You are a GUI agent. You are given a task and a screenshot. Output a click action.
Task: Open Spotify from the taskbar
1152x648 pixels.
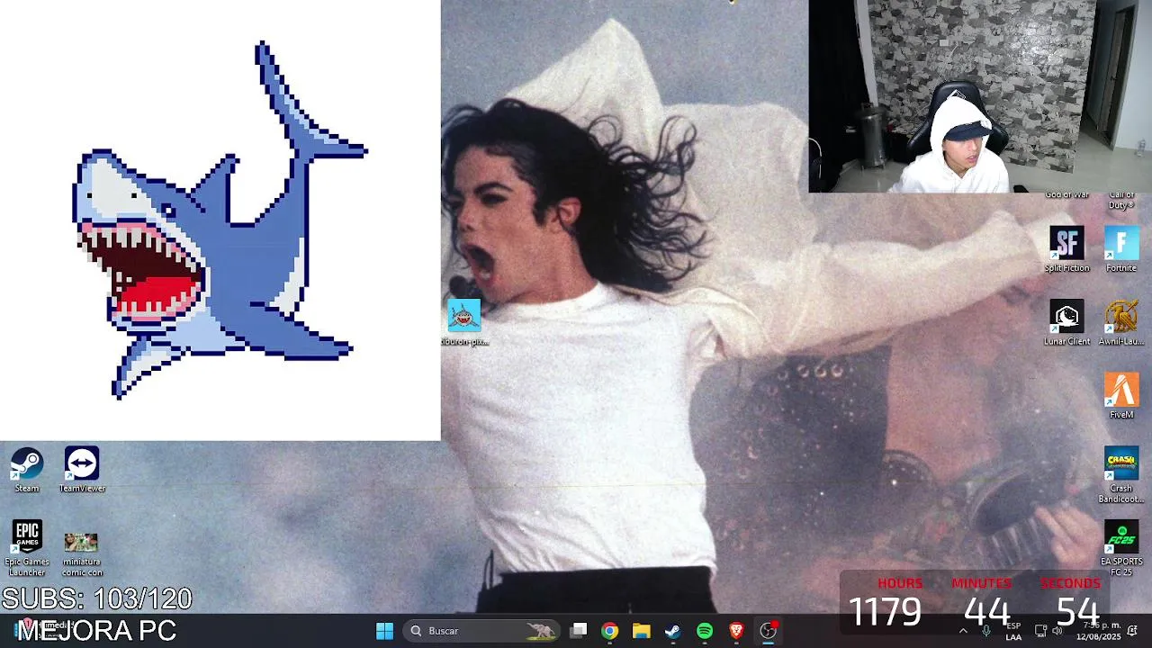705,631
